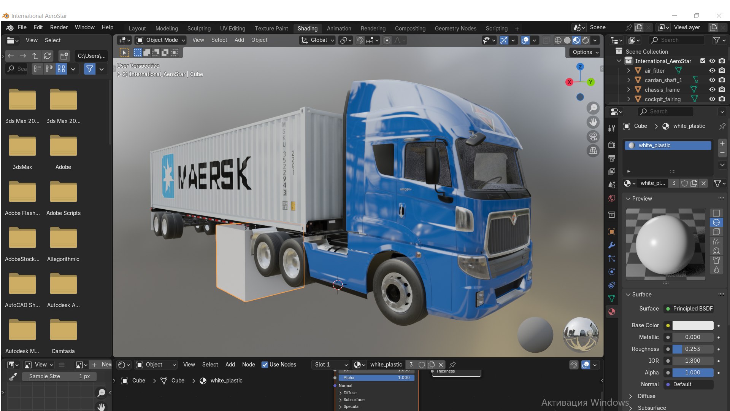Pin node editor material icon

click(452, 365)
